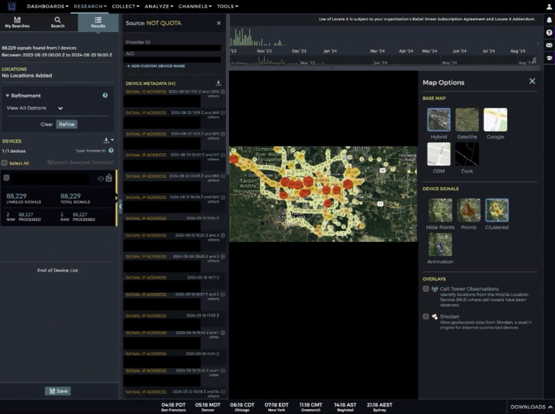
Task: Download device metadata list
Action: click(x=218, y=83)
